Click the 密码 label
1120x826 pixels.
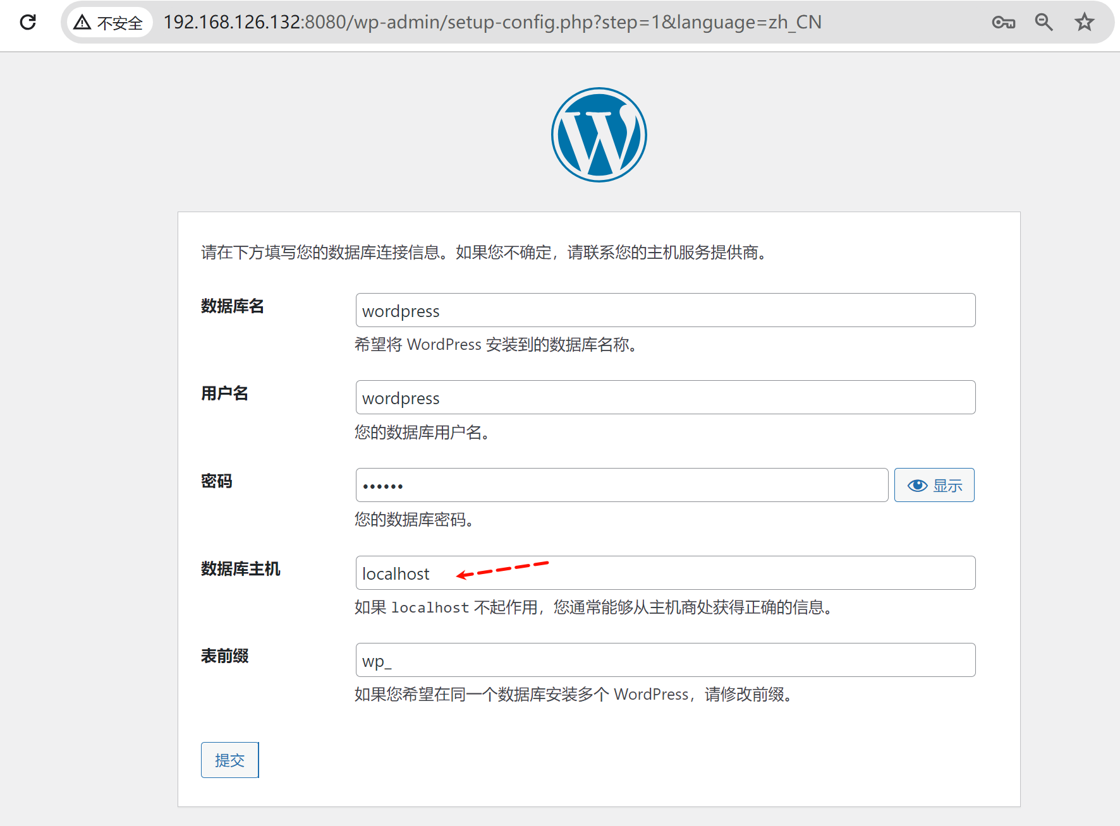[216, 481]
